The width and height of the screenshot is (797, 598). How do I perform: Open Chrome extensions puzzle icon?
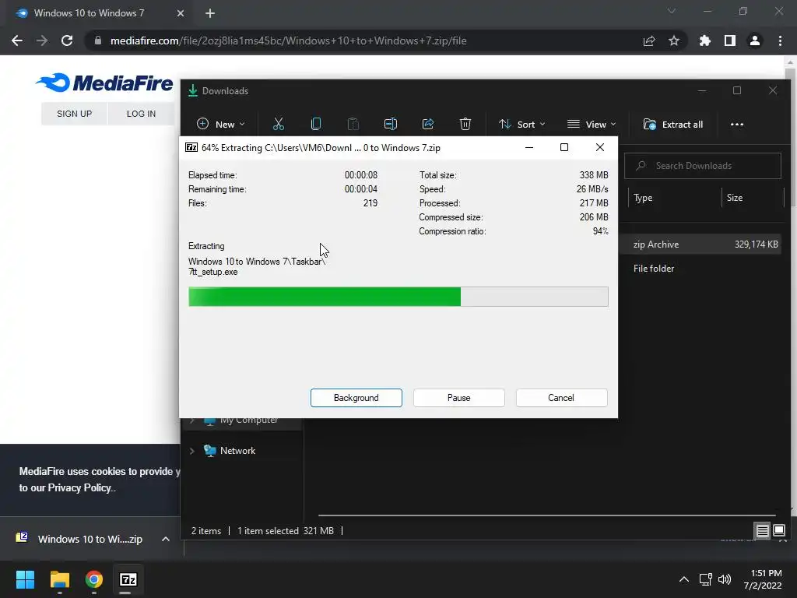[x=704, y=40]
